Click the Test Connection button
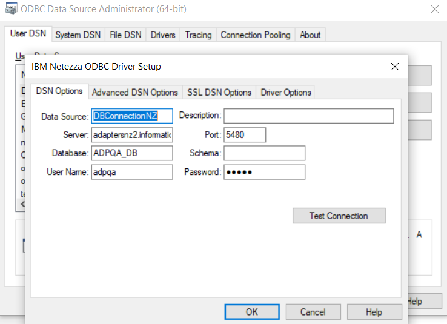 pos(339,216)
